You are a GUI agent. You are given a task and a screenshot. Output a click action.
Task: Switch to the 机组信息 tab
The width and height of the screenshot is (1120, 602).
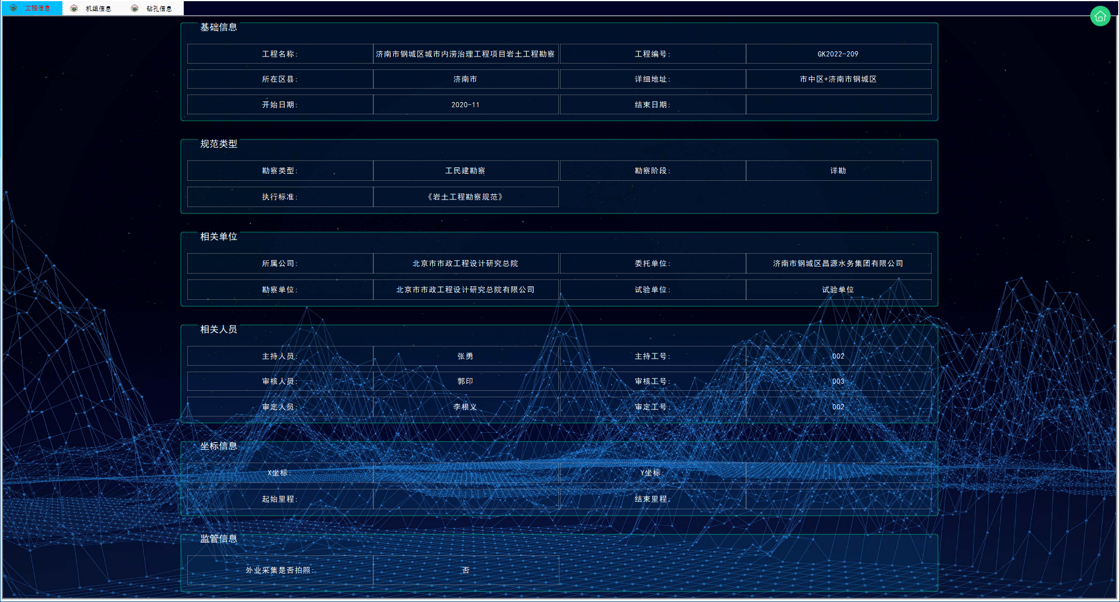point(98,8)
